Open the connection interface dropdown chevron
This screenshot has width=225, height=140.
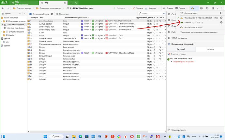pos(197,8)
